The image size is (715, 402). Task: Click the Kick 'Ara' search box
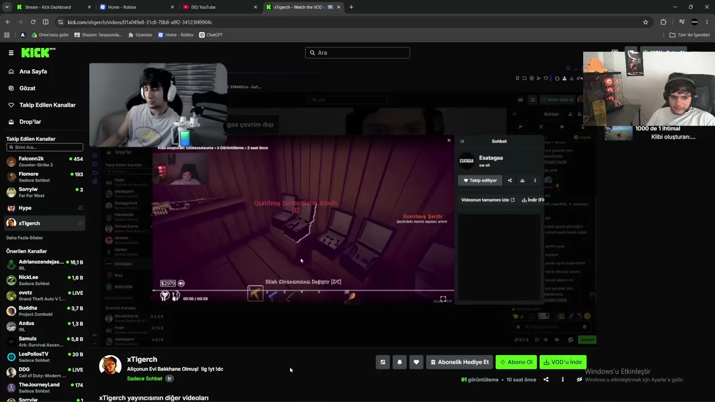(357, 52)
